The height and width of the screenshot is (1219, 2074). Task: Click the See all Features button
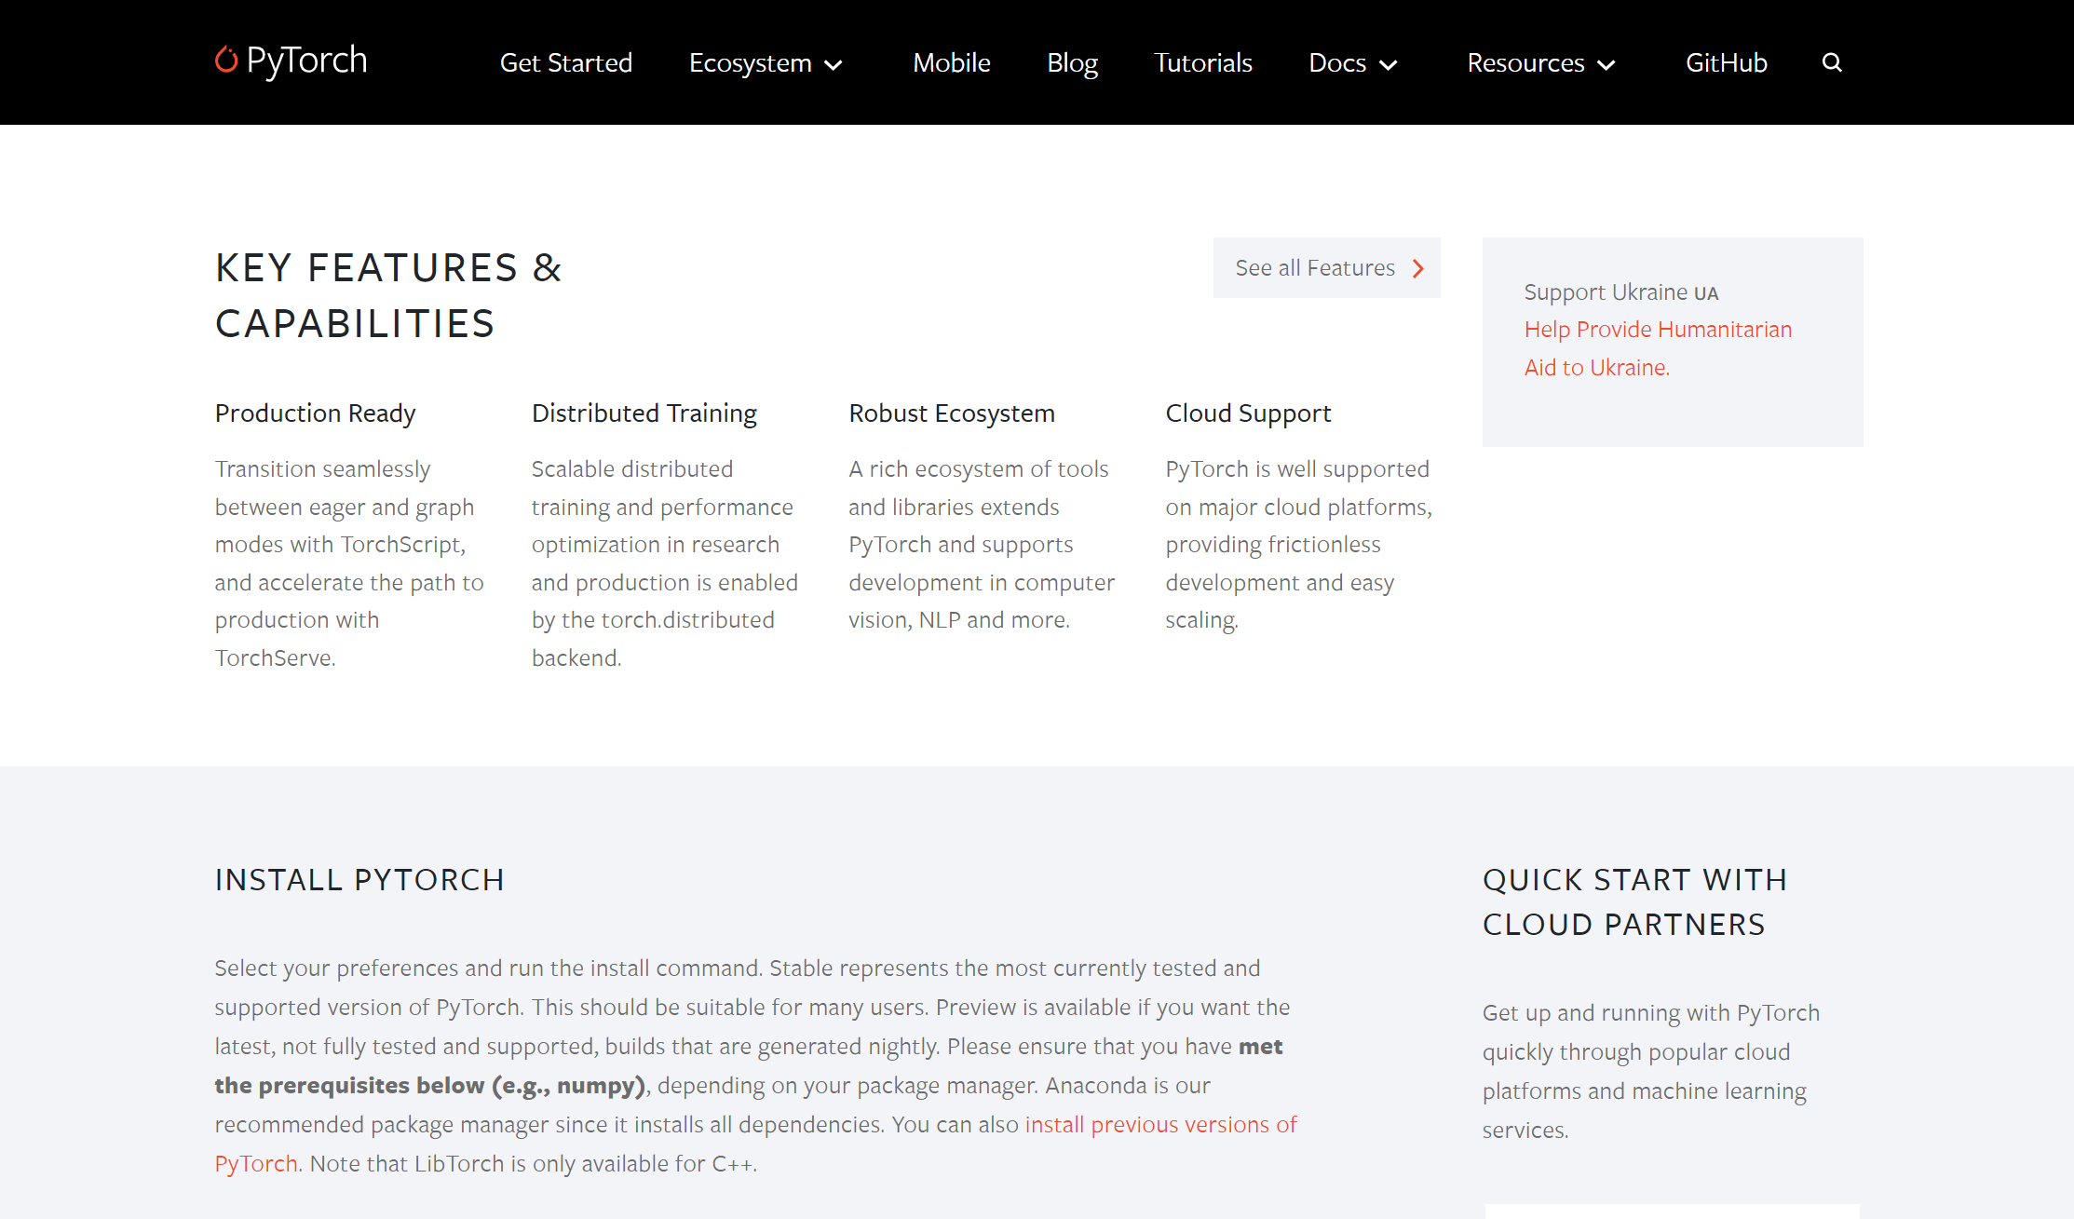pos(1326,267)
